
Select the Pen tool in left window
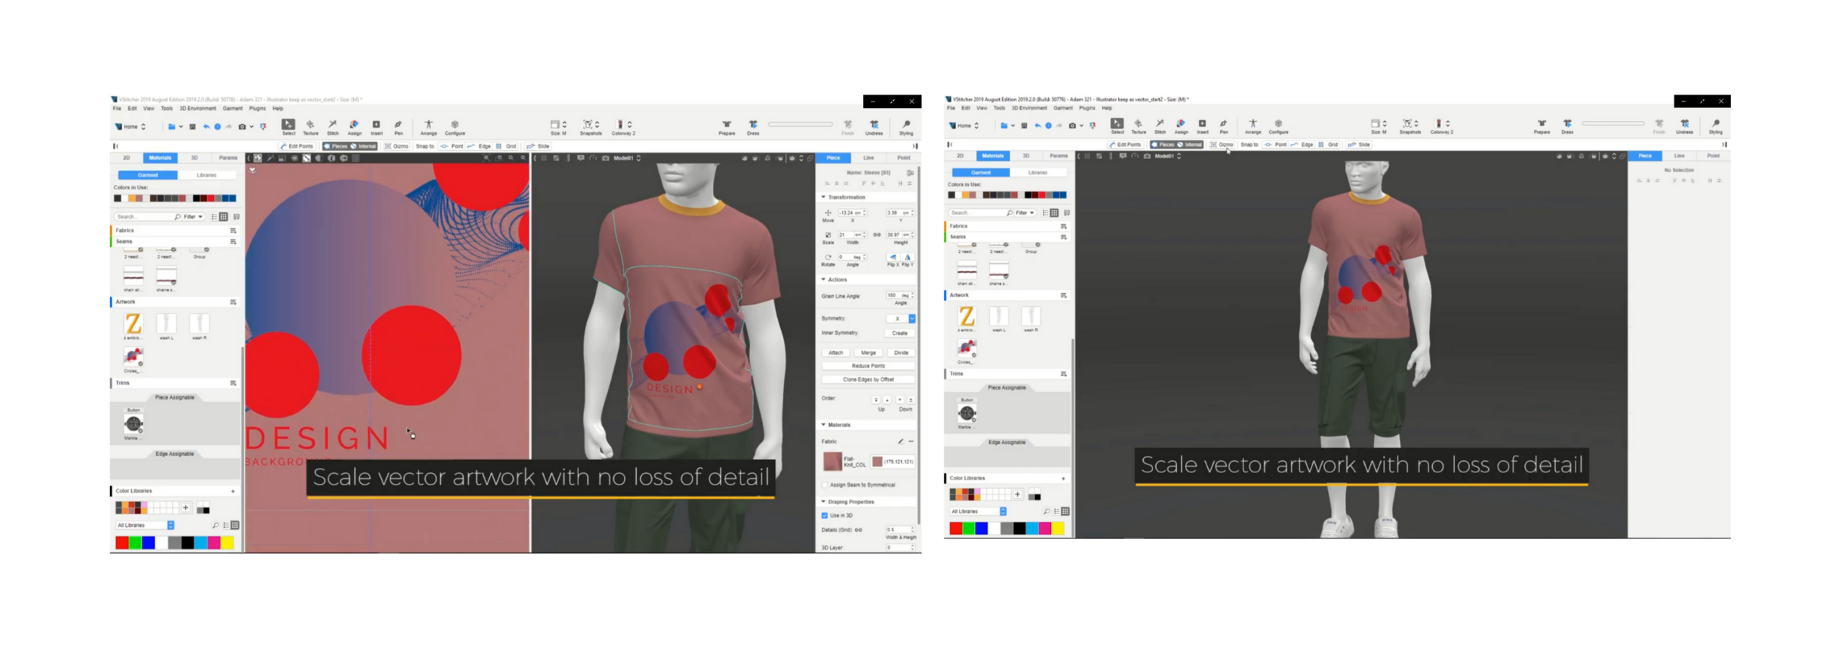(x=398, y=127)
